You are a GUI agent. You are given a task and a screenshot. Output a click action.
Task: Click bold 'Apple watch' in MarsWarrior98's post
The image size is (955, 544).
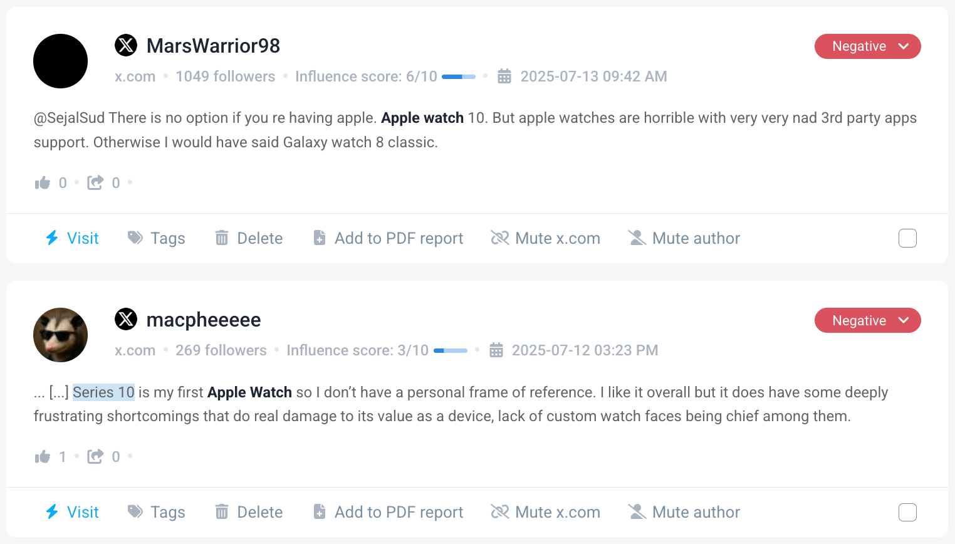[x=422, y=118]
